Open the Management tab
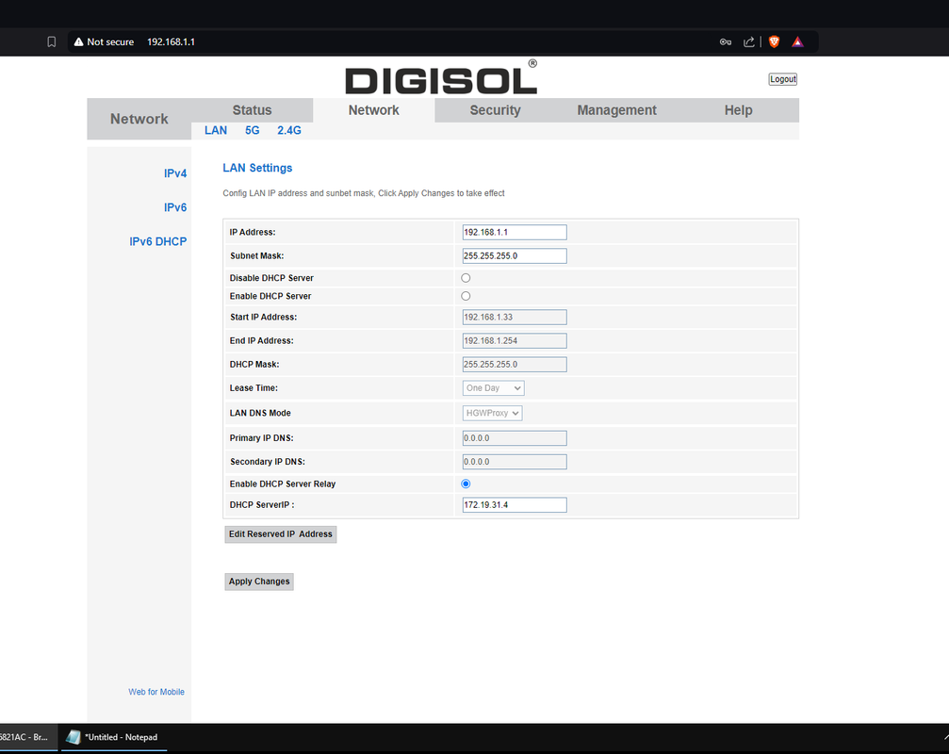 click(x=616, y=110)
